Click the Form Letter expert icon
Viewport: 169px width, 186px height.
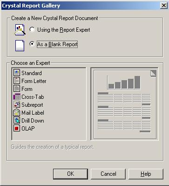click(x=17, y=81)
